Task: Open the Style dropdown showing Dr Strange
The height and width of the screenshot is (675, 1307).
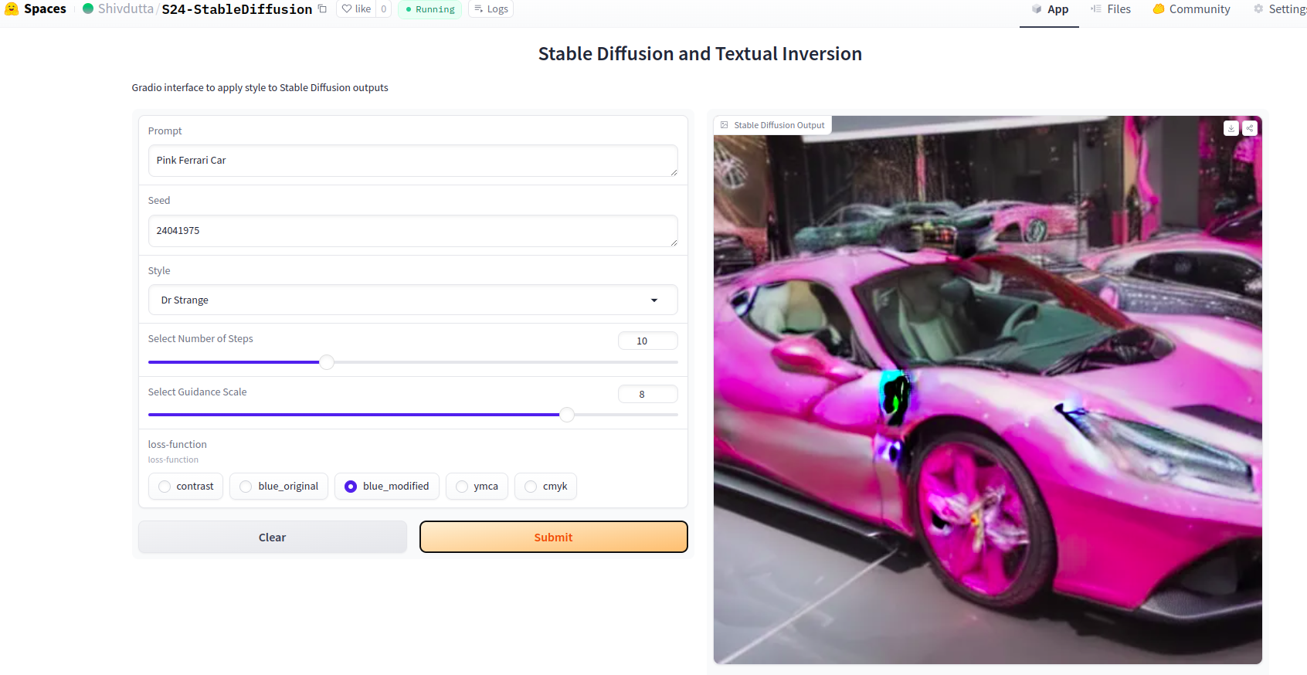Action: point(412,300)
